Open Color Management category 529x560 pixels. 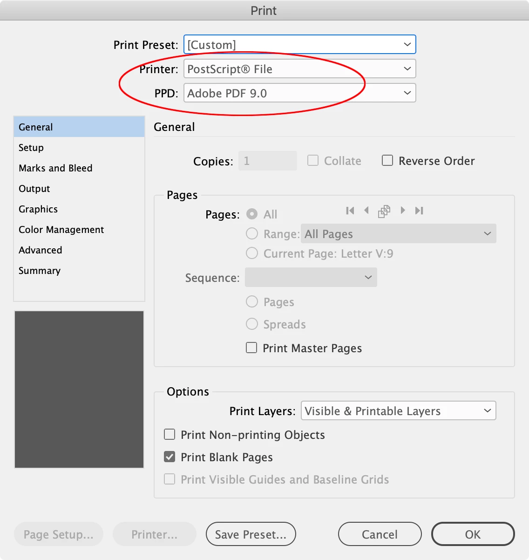(79, 230)
